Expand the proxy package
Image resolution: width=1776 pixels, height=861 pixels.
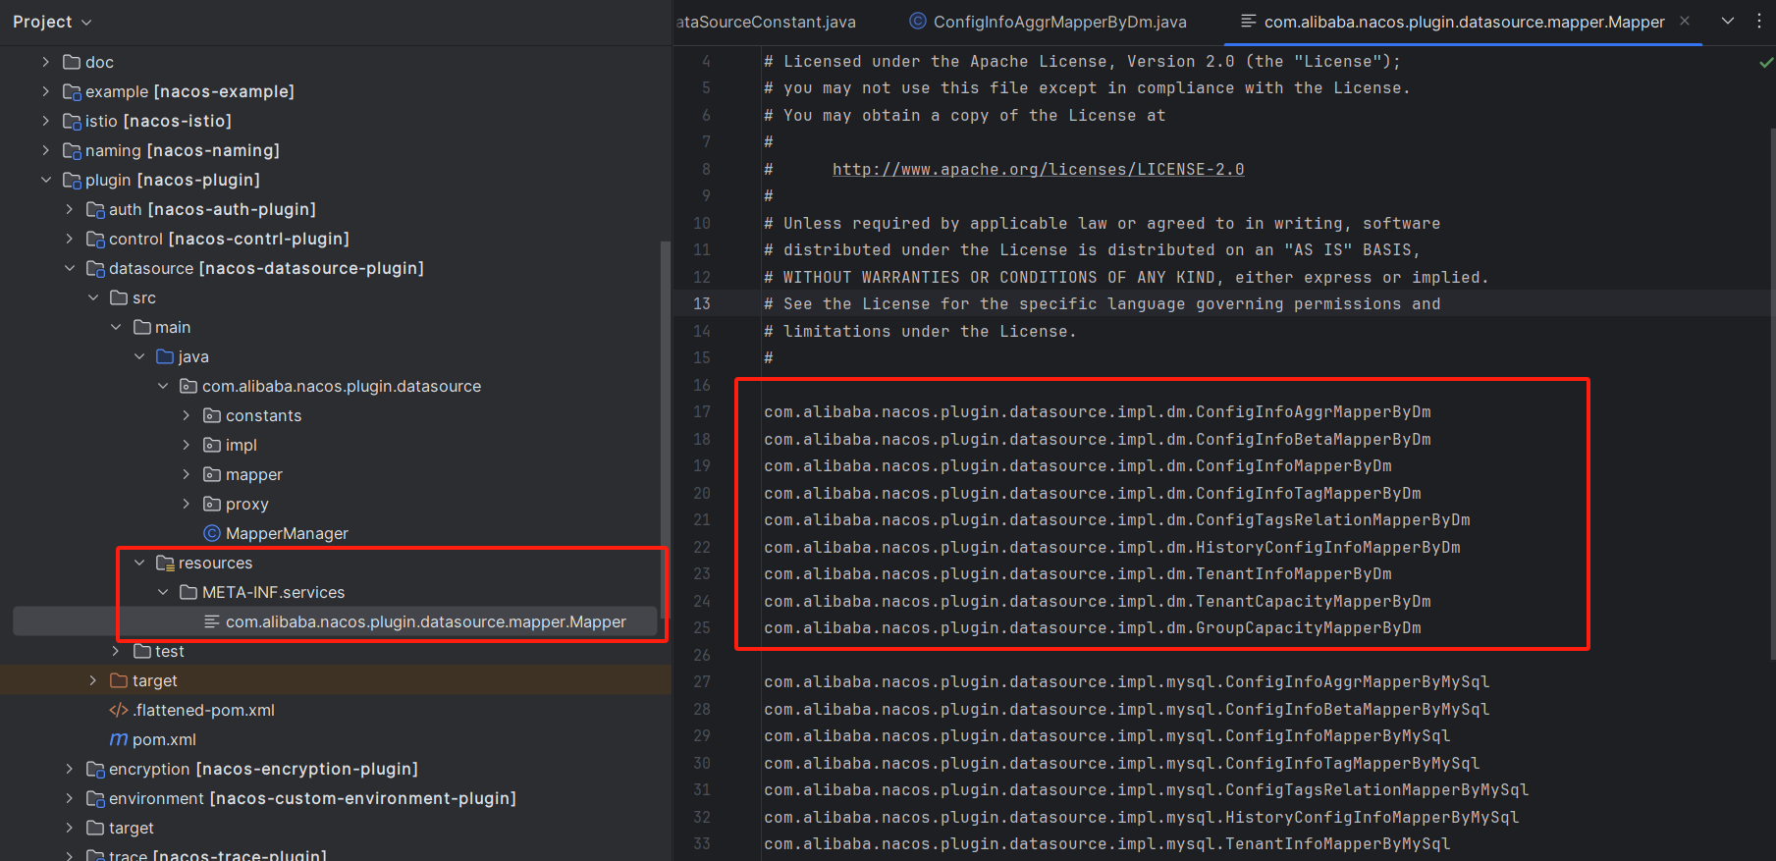[x=187, y=504]
